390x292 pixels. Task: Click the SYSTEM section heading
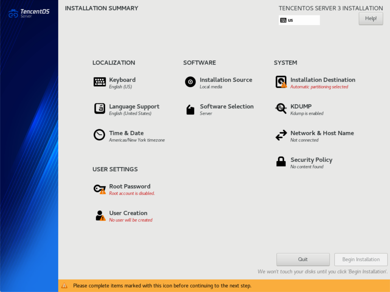tap(285, 63)
